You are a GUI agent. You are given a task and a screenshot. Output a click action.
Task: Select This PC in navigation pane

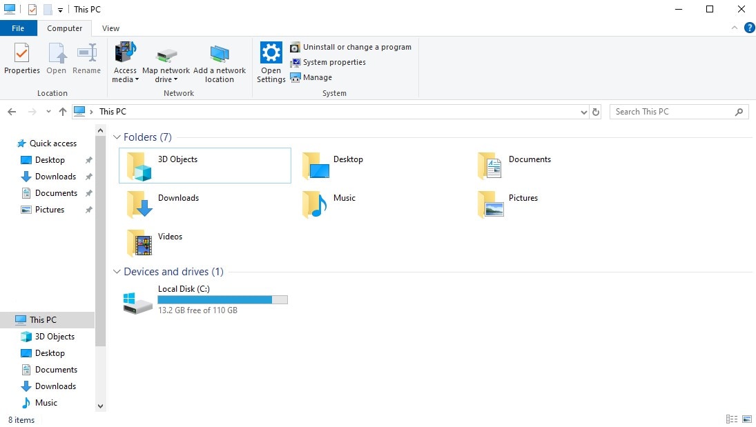tap(47, 320)
